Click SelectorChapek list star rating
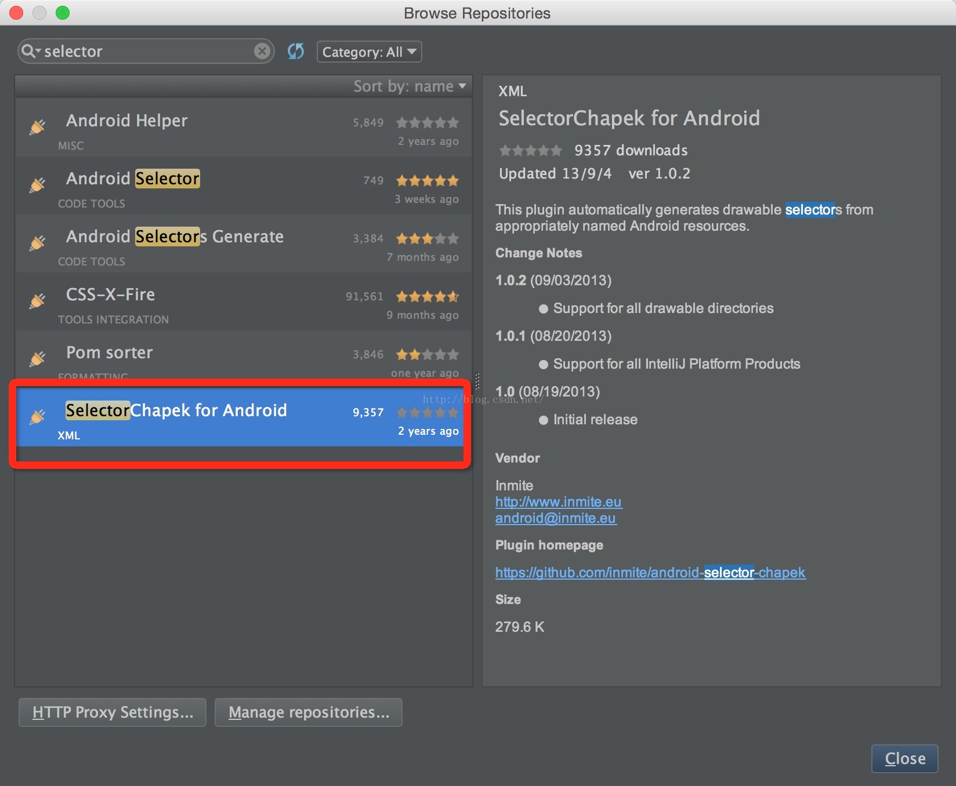This screenshot has width=956, height=786. [428, 412]
